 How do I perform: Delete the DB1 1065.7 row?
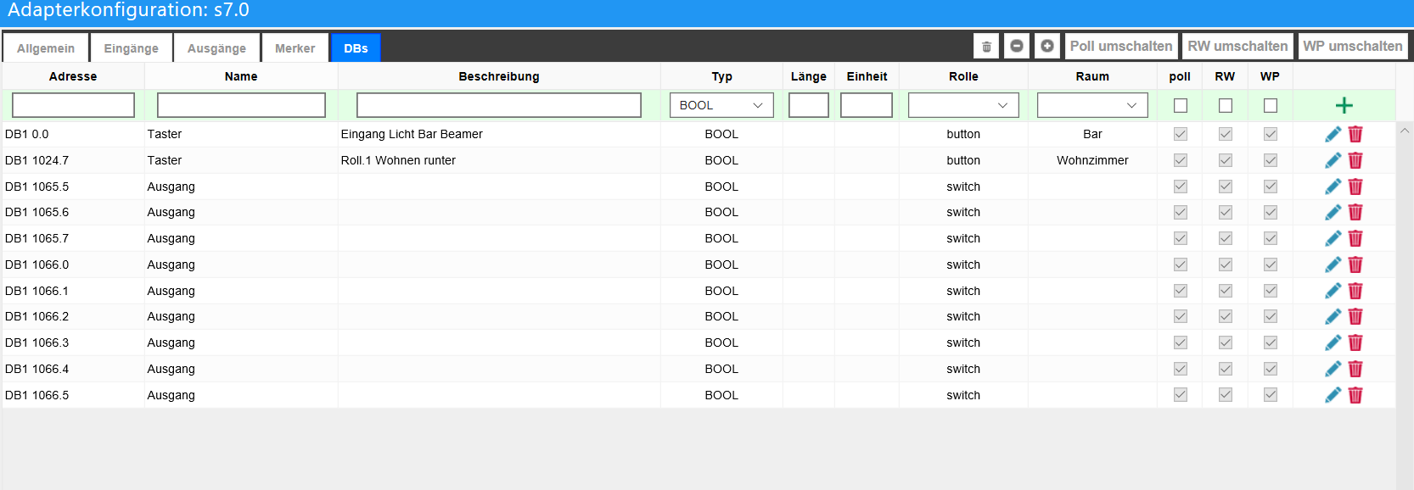(1355, 238)
